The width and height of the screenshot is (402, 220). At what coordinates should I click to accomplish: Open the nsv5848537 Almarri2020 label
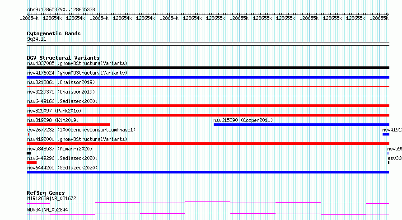60,149
